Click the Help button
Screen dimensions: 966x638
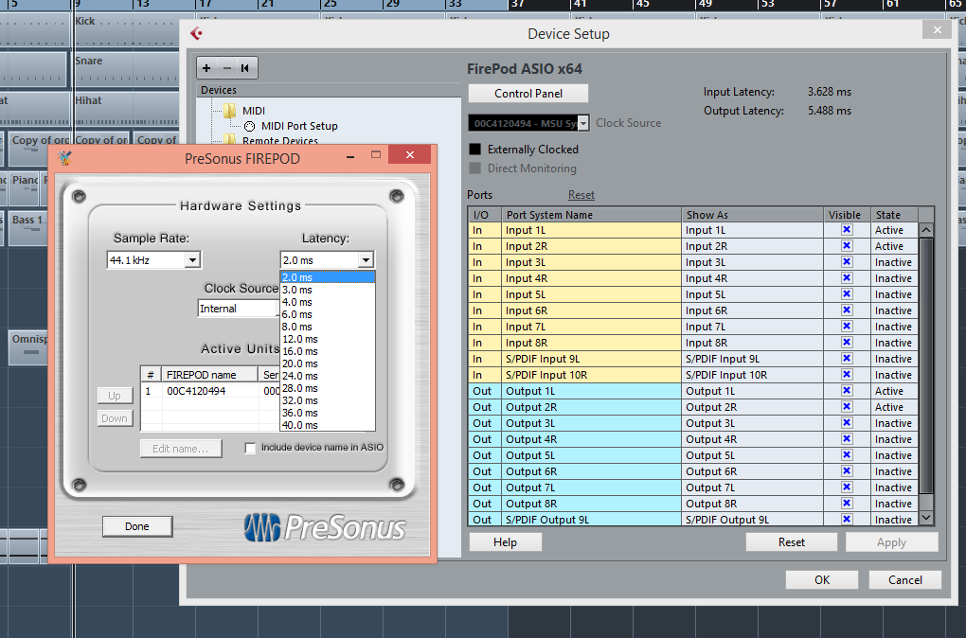tap(505, 542)
